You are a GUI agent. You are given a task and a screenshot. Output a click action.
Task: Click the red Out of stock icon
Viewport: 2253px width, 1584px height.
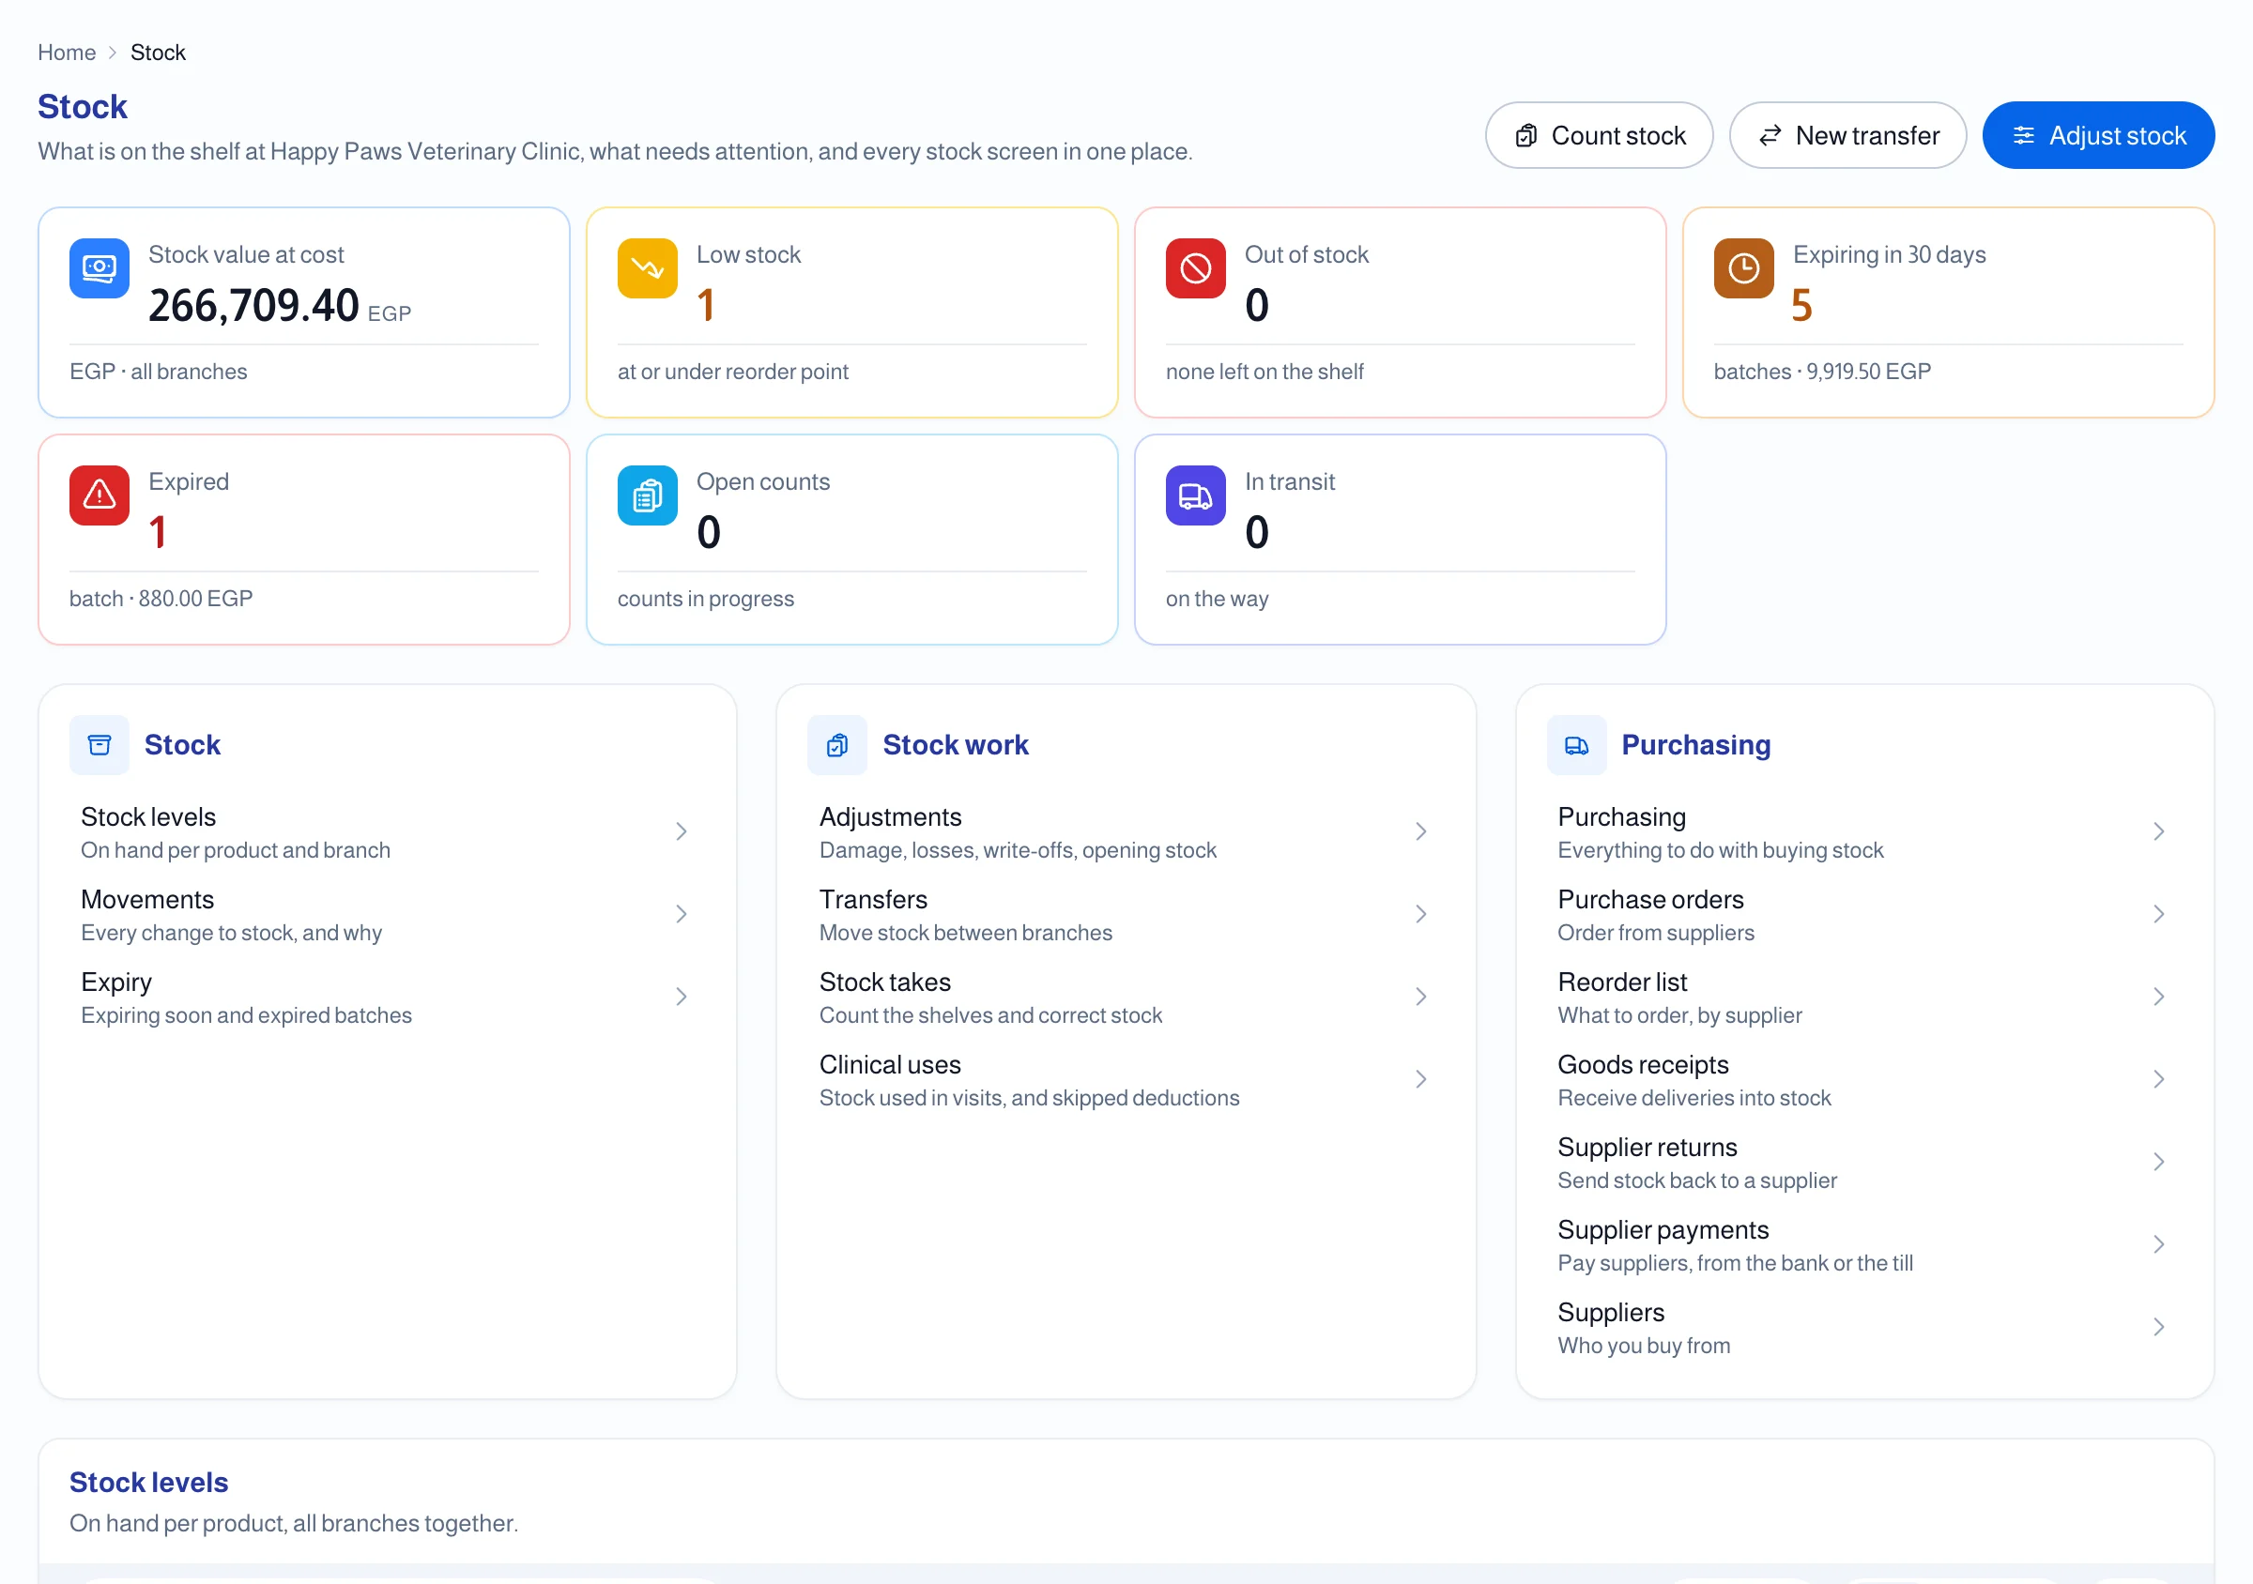coord(1195,267)
